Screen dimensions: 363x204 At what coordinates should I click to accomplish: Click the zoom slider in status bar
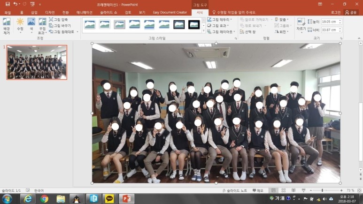[x=323, y=190]
